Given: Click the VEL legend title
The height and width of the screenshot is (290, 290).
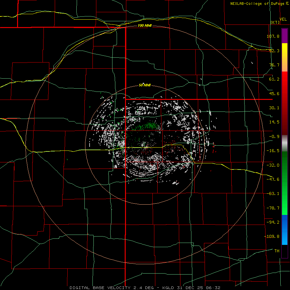Looking at the screenshot, I should (283, 19).
